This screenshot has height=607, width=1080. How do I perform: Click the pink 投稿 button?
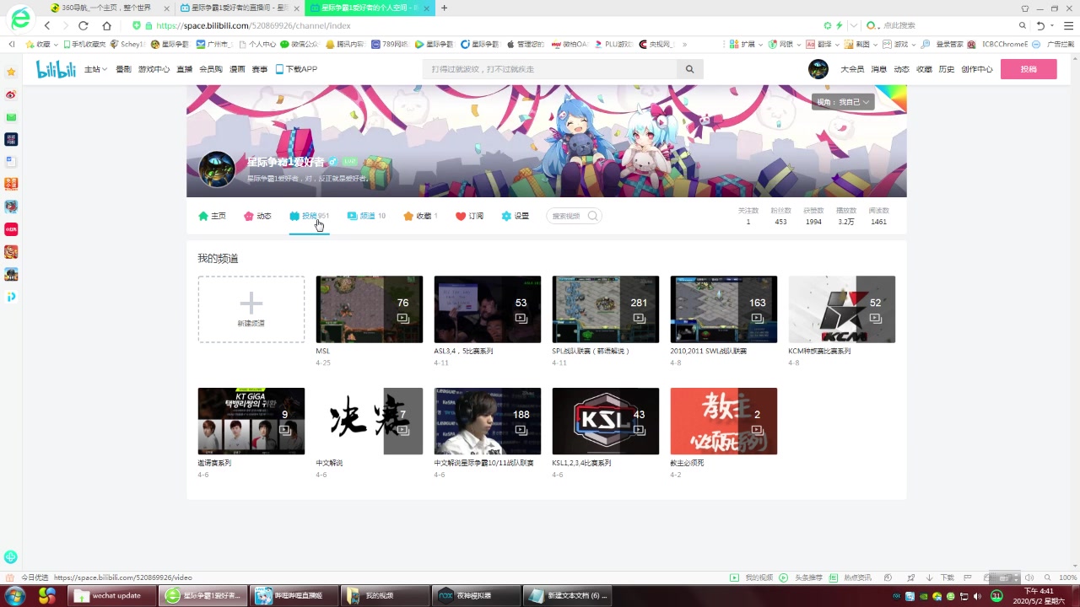pyautogui.click(x=1029, y=69)
